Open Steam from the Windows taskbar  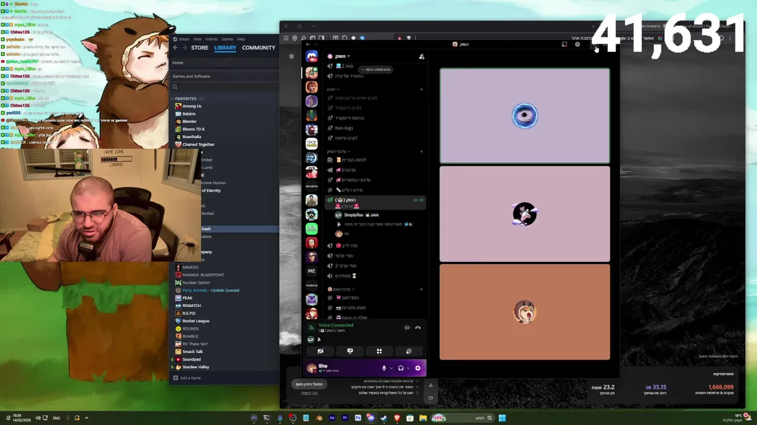pos(384,418)
